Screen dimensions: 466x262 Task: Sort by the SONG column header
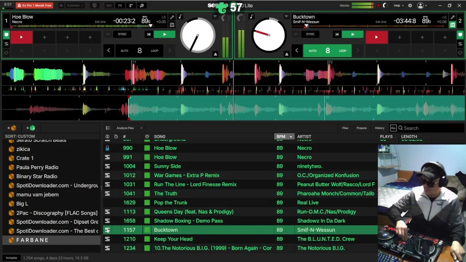159,136
